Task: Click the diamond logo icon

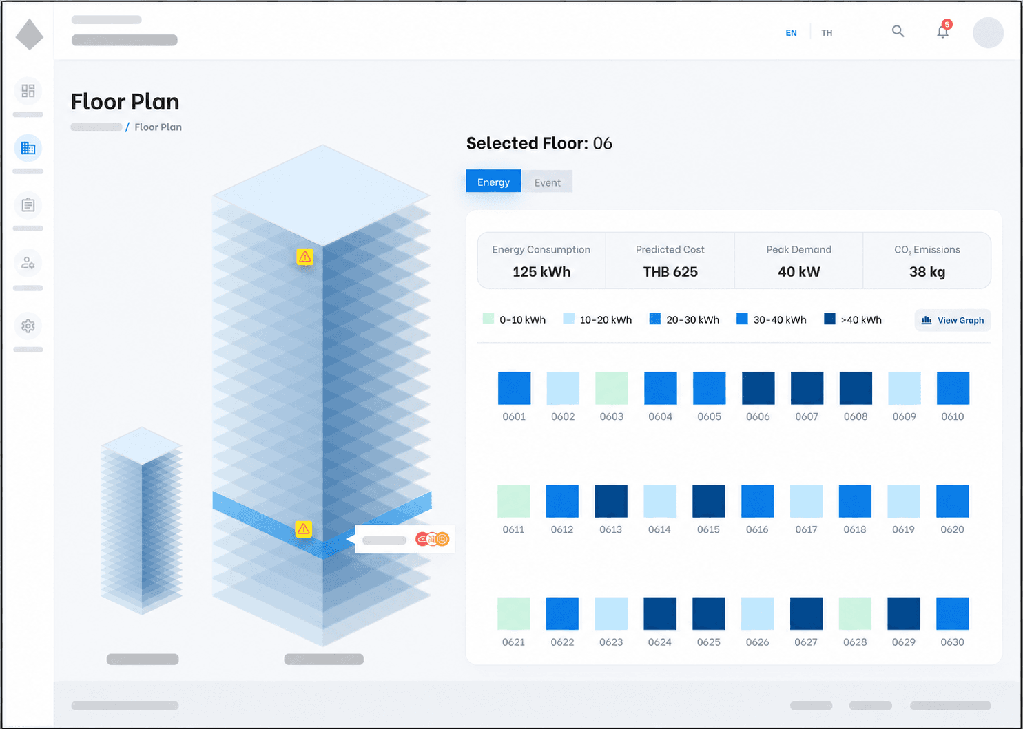Action: [30, 34]
